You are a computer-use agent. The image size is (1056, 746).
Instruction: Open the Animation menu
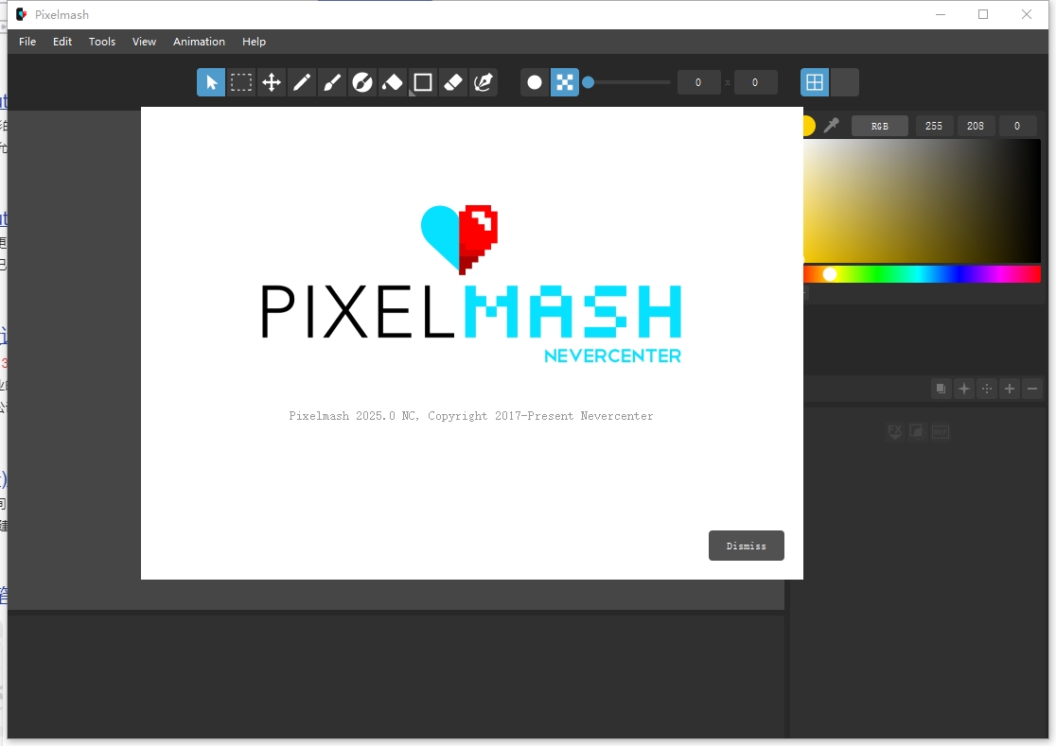200,42
